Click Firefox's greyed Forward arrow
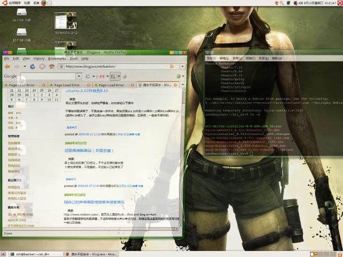Image resolution: width=343 pixels, height=257 pixels. coord(17,66)
